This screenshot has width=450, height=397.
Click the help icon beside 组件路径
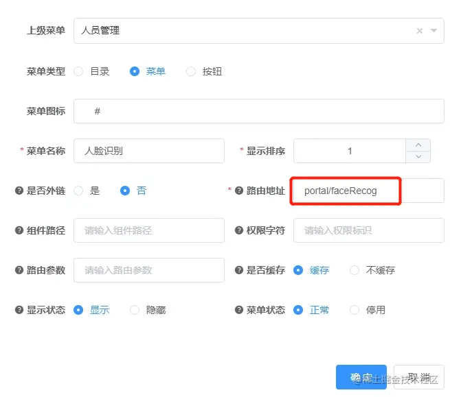click(19, 230)
